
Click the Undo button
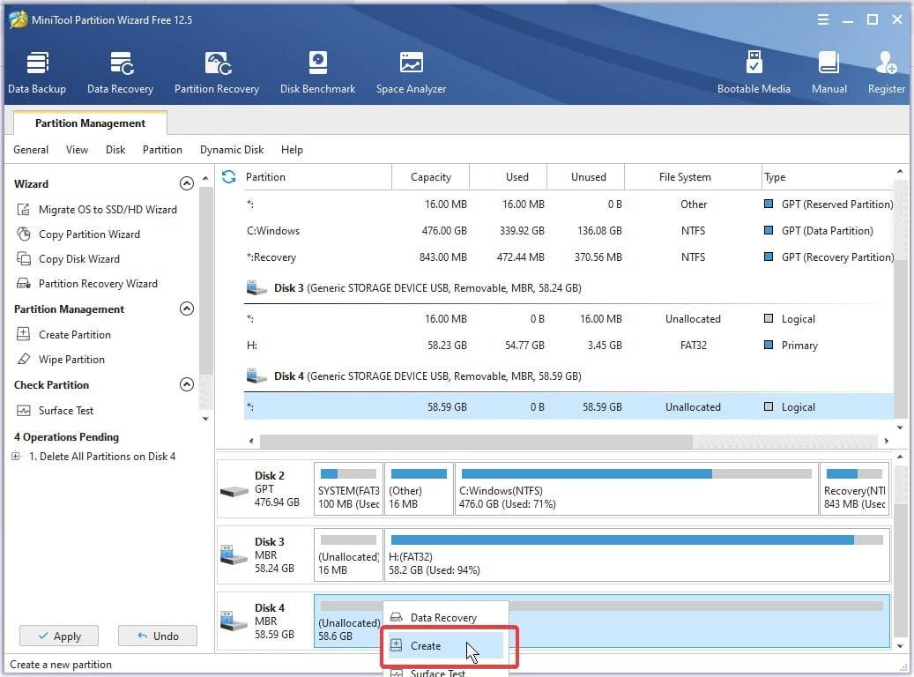click(158, 636)
